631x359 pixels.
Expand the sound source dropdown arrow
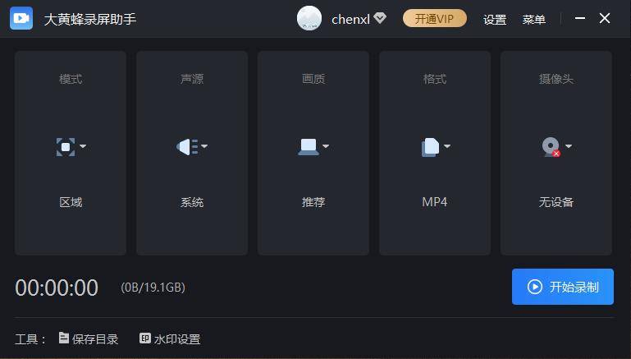click(x=204, y=147)
